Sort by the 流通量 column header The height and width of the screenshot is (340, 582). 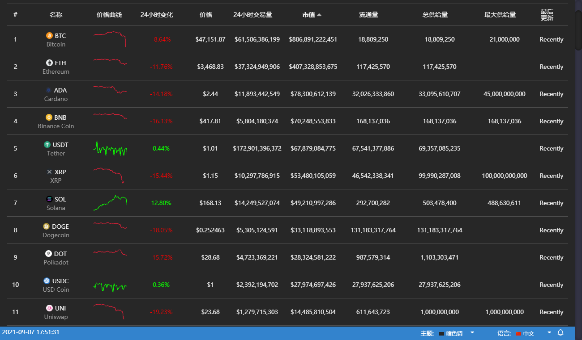368,15
